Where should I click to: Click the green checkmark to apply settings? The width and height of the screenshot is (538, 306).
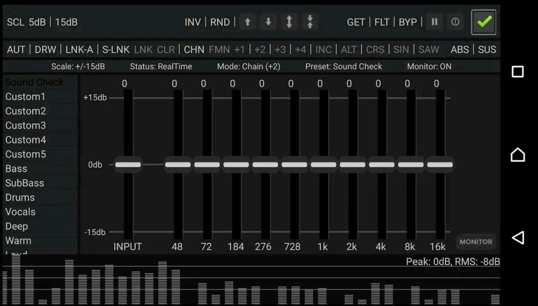[x=484, y=21]
